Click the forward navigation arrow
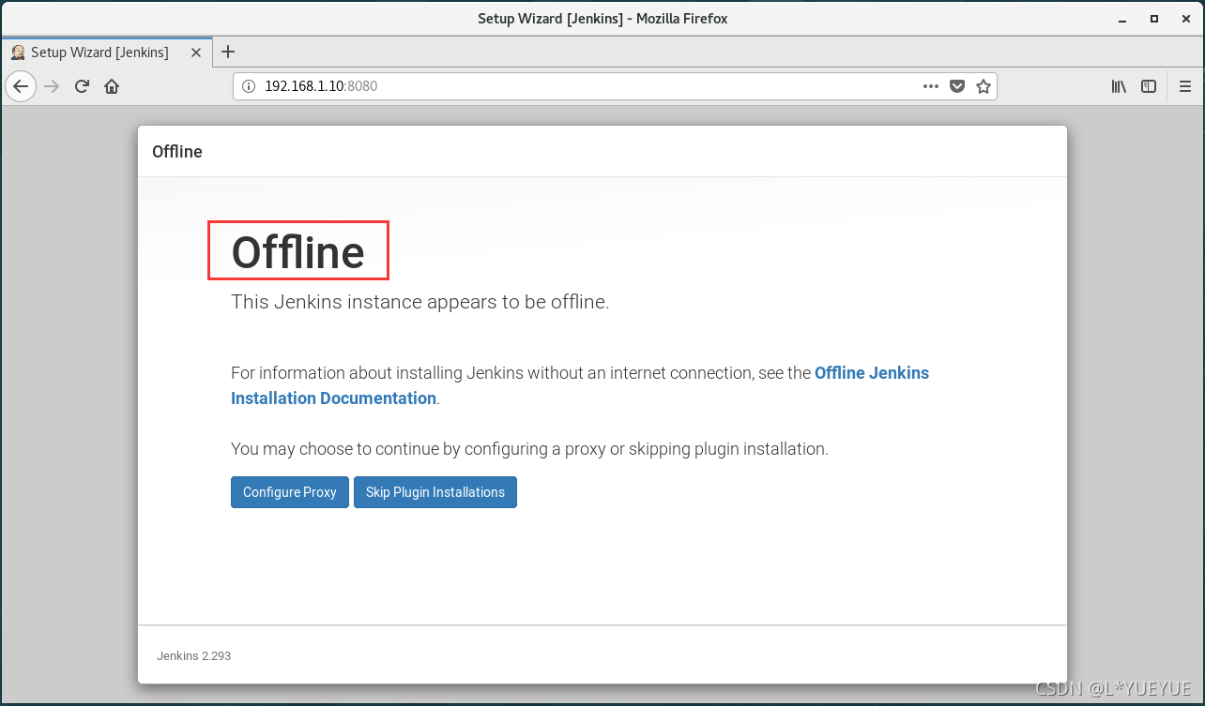This screenshot has height=706, width=1205. [x=53, y=86]
